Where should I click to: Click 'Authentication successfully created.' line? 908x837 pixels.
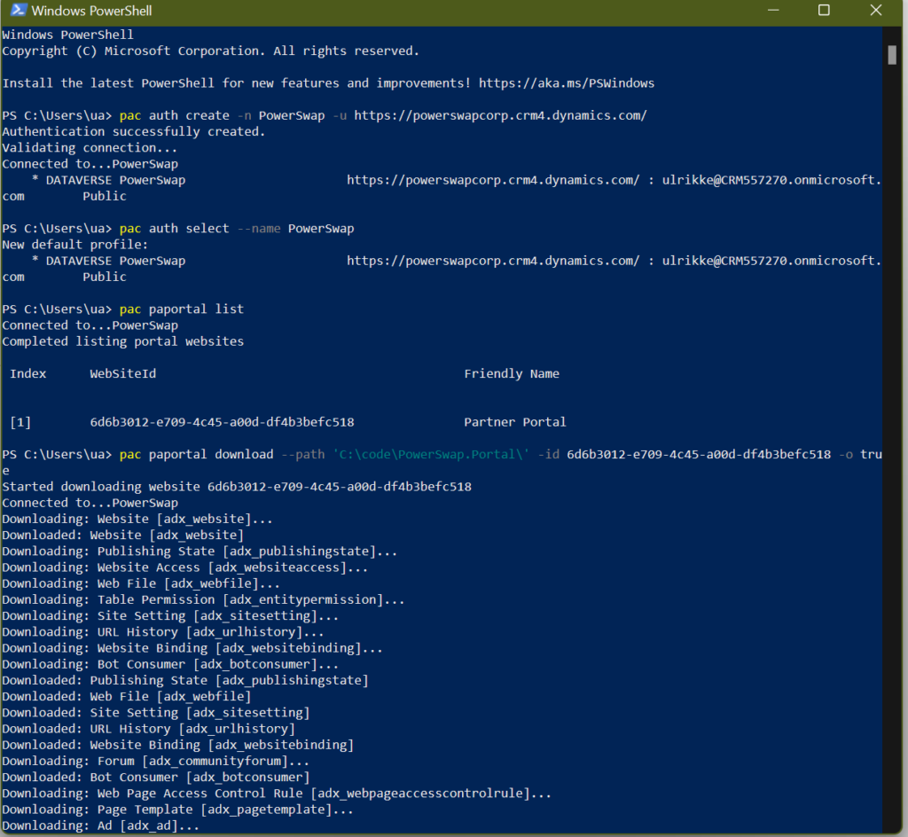pos(134,132)
